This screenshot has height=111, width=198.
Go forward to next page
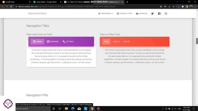7,6
